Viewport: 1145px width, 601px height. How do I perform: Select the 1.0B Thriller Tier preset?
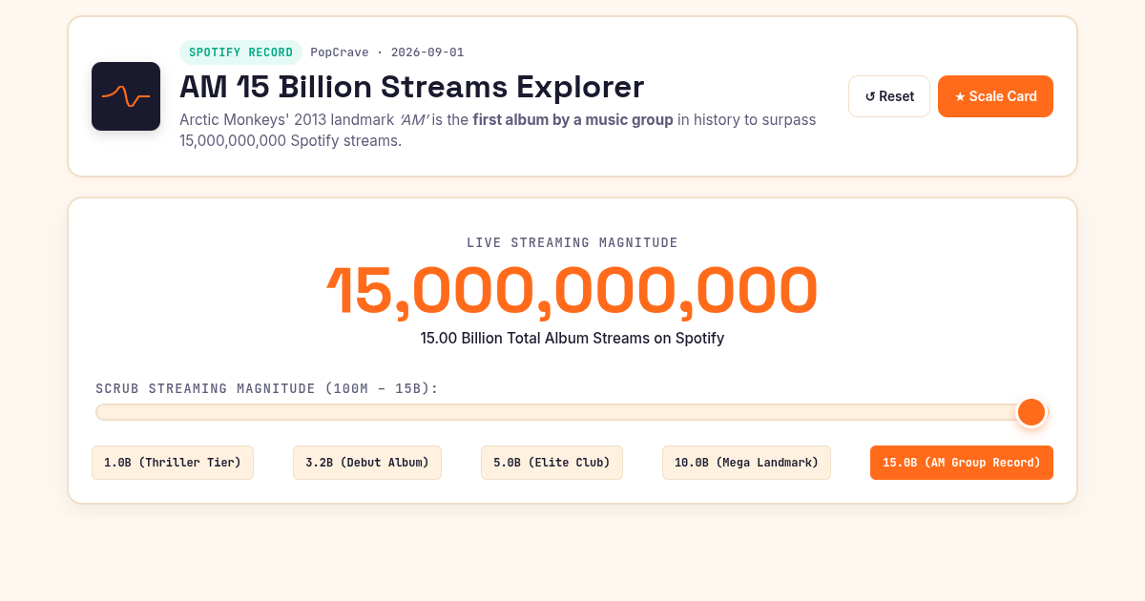pos(173,463)
